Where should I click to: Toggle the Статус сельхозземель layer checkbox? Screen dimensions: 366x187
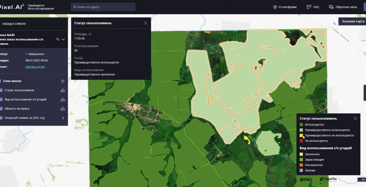(1, 90)
